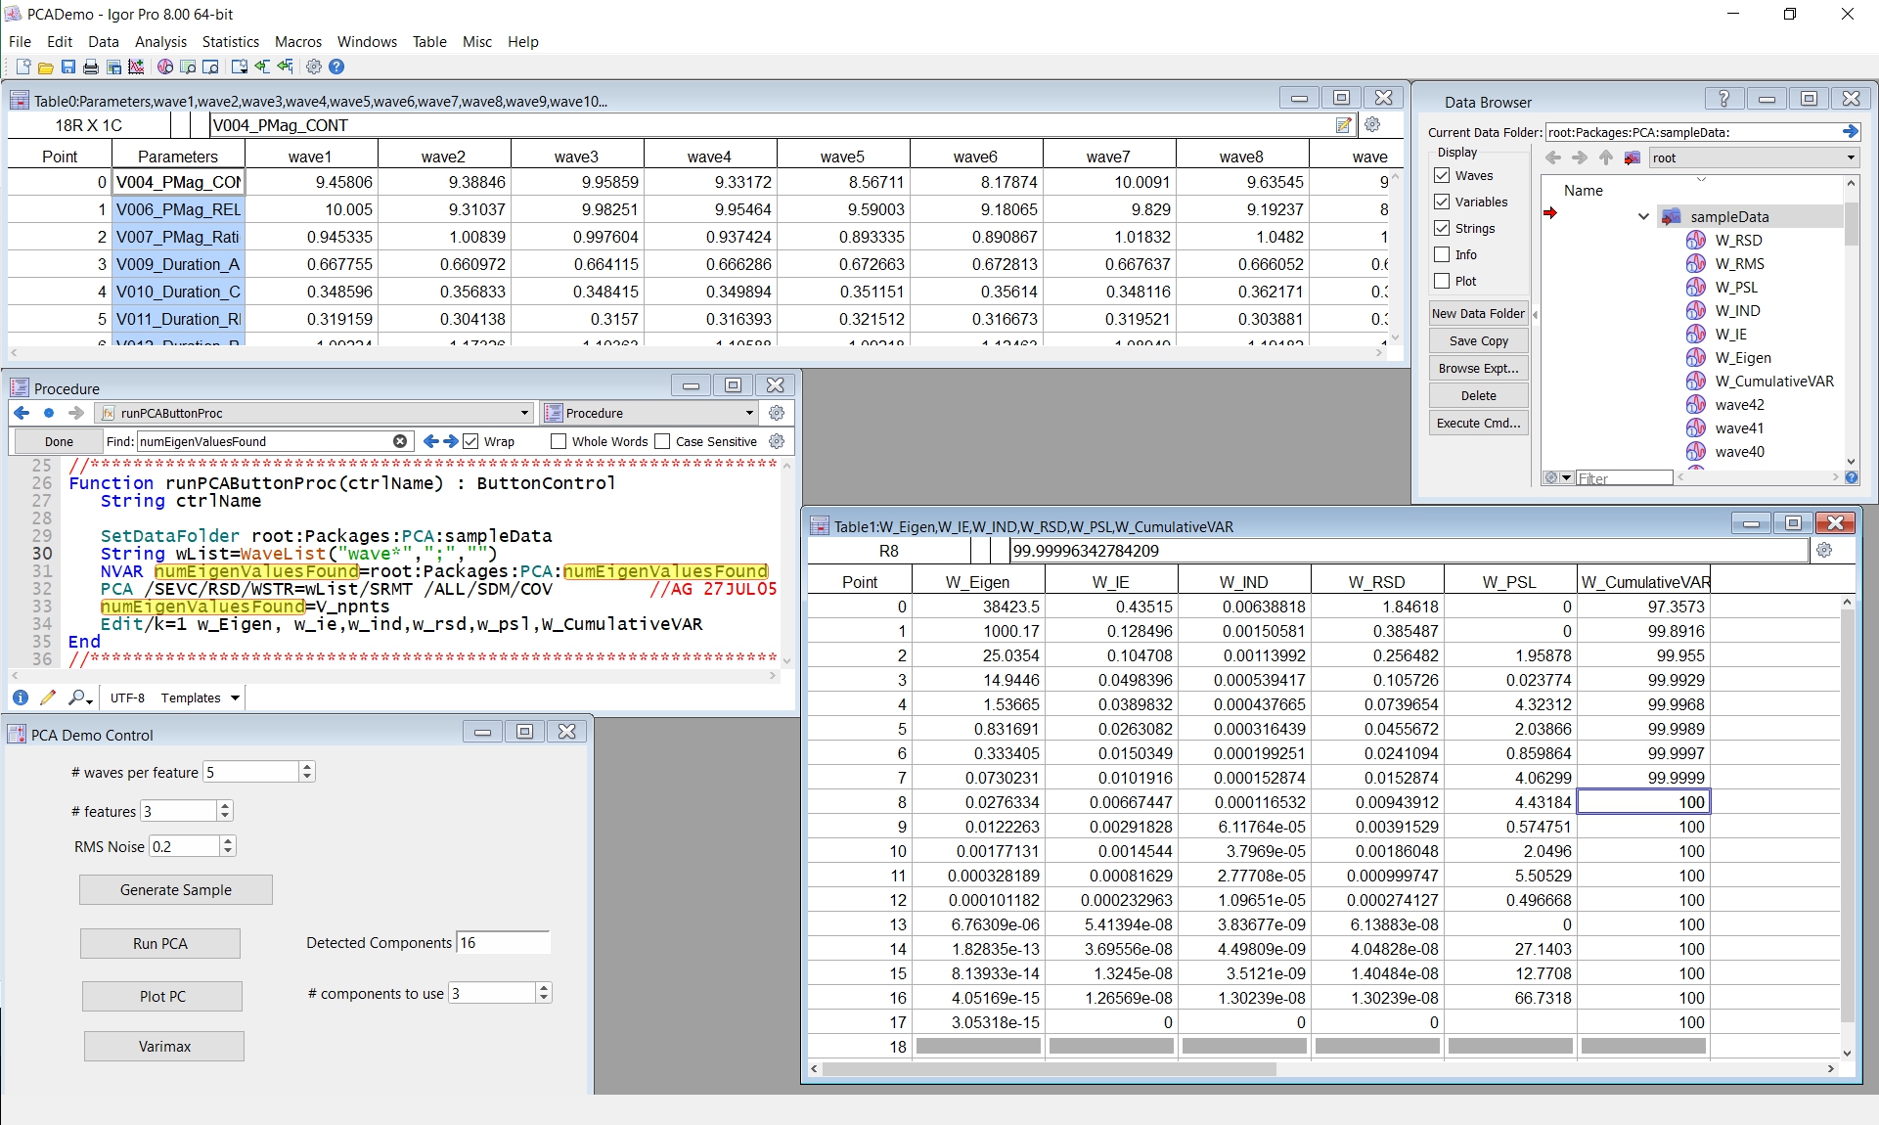Screen dimensions: 1879x1125
Task: Click the data browser waveform icon in the toolbar
Action: tap(165, 67)
